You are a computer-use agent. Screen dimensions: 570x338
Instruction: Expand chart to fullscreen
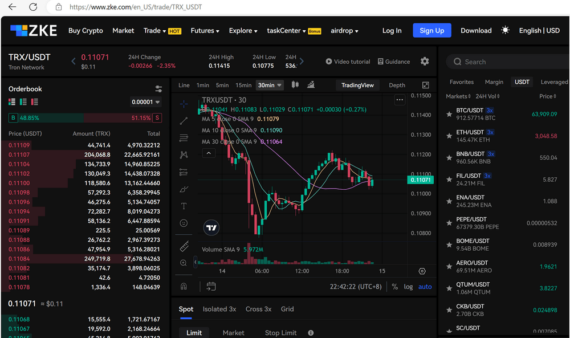pos(426,85)
